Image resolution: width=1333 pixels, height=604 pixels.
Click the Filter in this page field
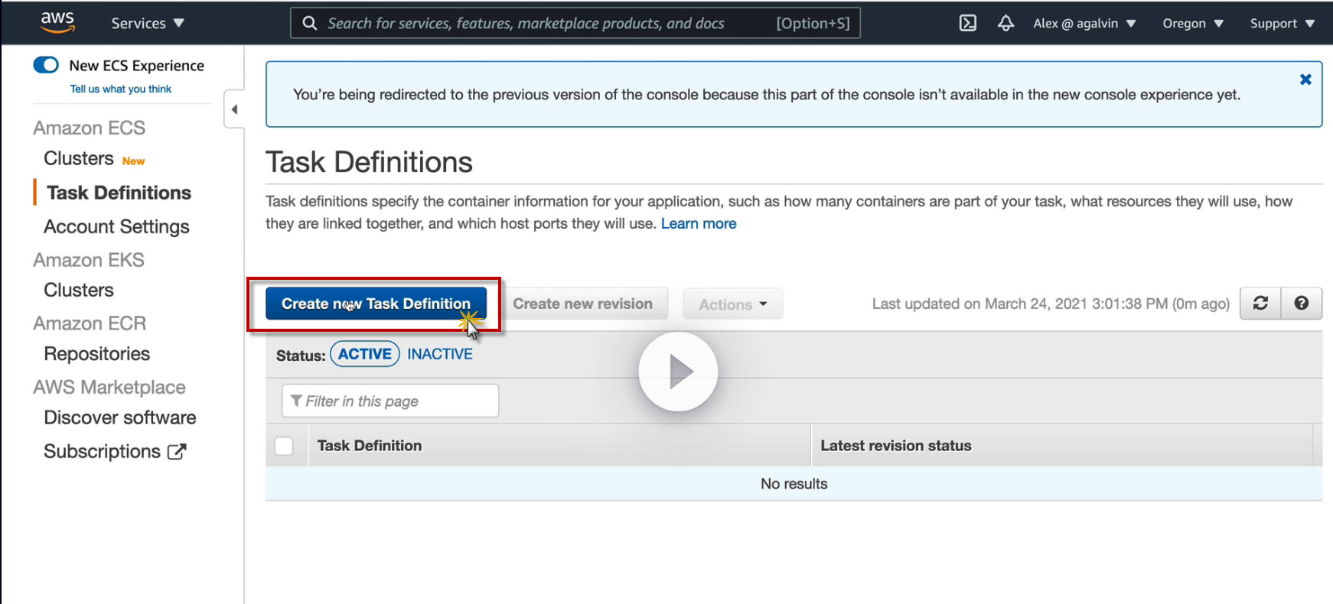click(x=390, y=401)
